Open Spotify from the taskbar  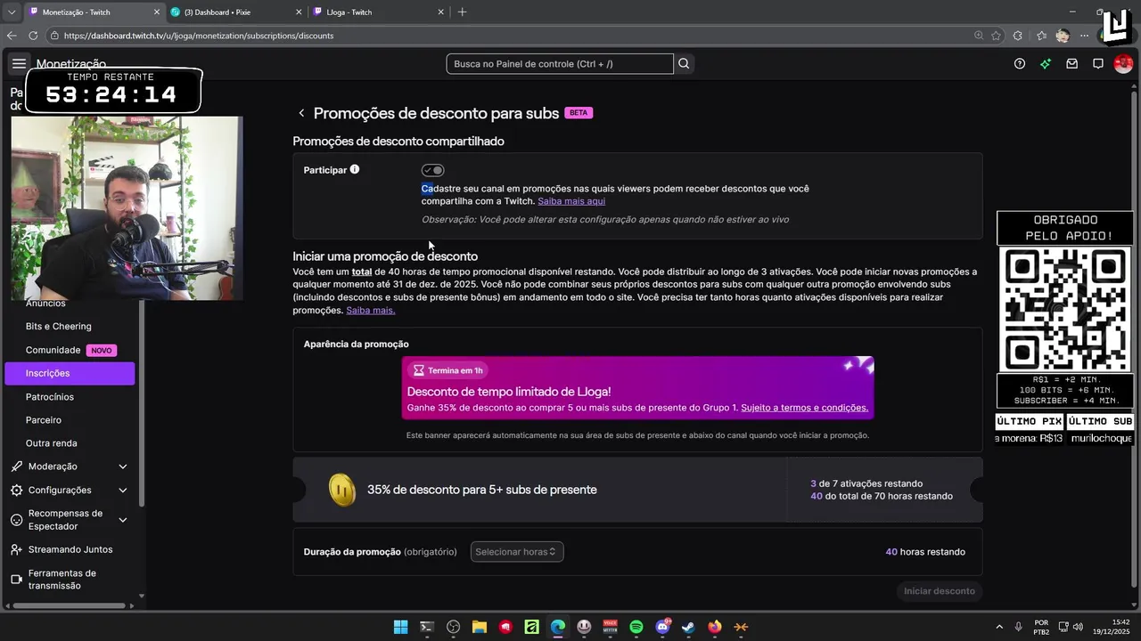pos(636,627)
